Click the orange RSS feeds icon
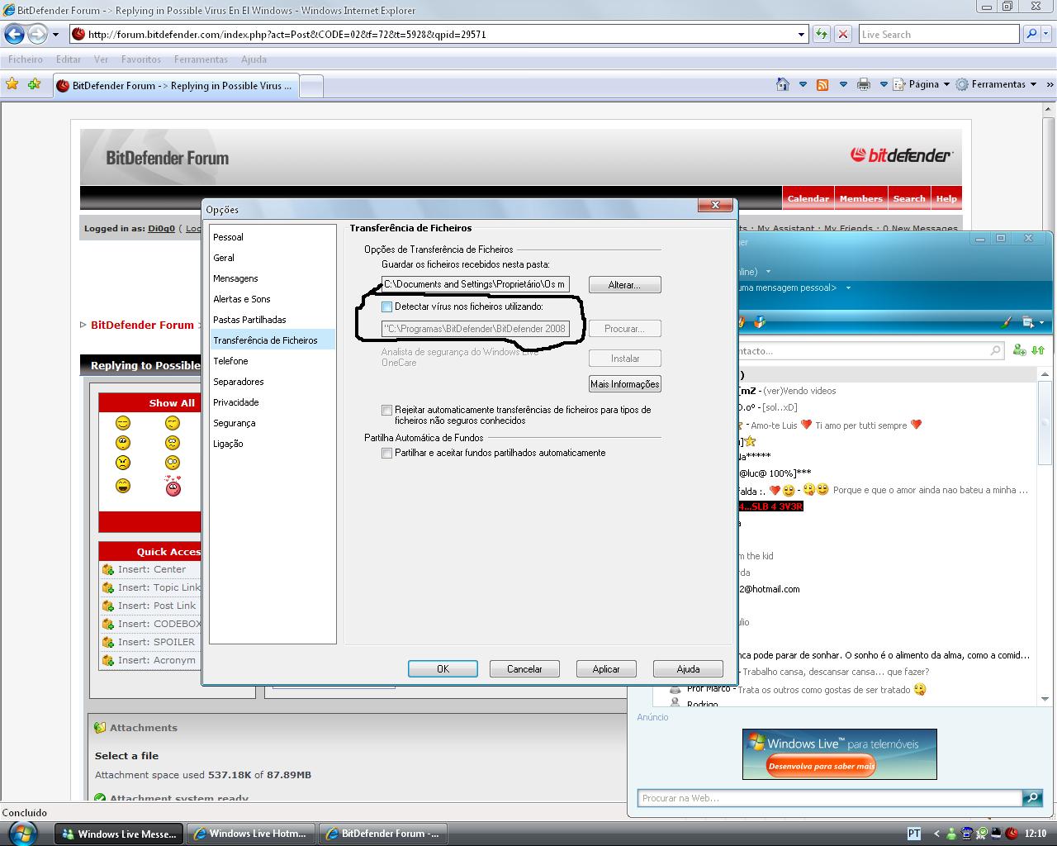This screenshot has width=1057, height=846. pyautogui.click(x=822, y=84)
